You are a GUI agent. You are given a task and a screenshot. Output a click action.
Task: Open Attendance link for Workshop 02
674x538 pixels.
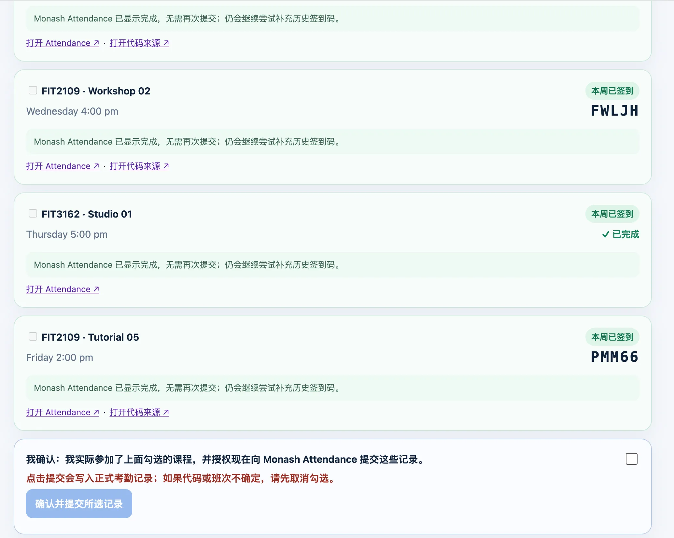[63, 166]
